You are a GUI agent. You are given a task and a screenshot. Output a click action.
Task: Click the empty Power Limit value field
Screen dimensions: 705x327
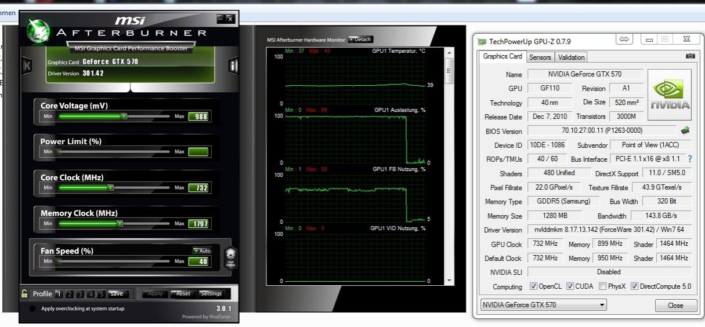[x=198, y=152]
